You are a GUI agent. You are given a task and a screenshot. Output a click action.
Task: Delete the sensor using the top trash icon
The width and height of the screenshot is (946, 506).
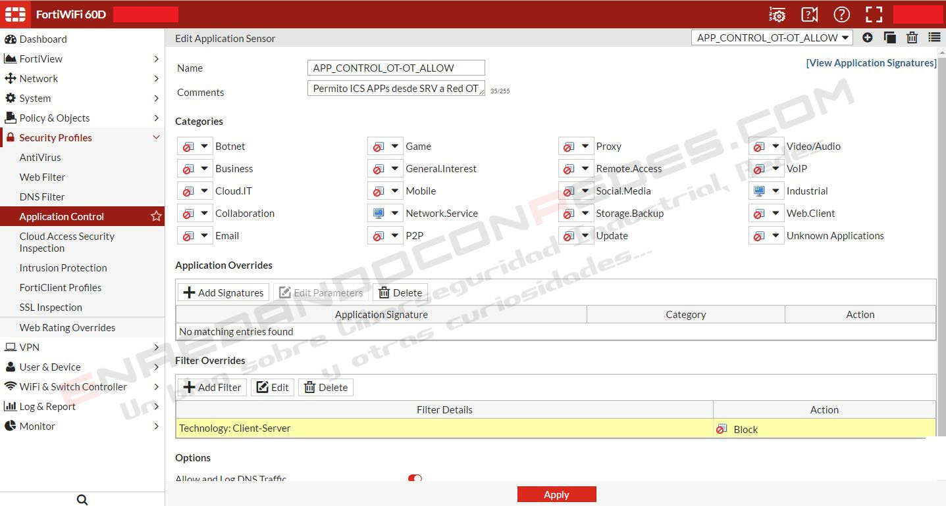(912, 38)
